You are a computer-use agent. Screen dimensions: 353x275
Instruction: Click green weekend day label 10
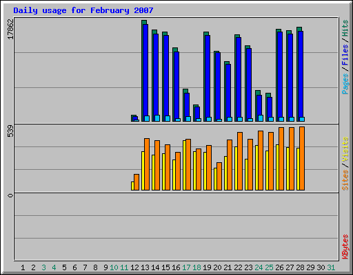tap(114, 267)
